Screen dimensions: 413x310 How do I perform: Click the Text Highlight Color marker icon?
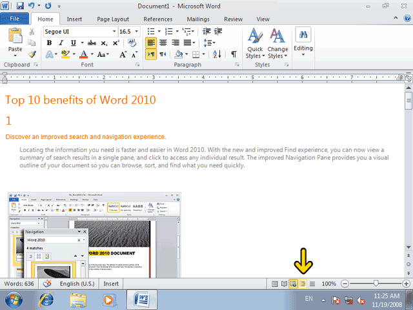(65, 54)
